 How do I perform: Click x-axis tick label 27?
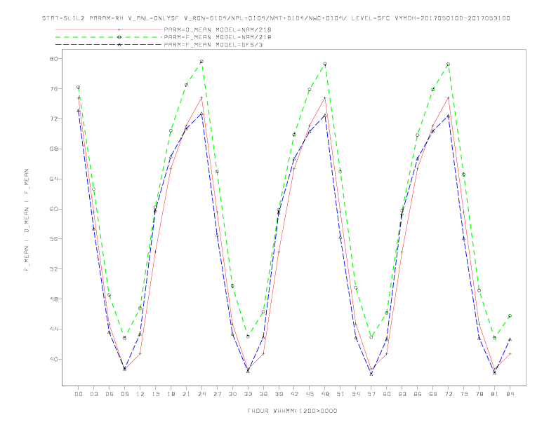(218, 394)
